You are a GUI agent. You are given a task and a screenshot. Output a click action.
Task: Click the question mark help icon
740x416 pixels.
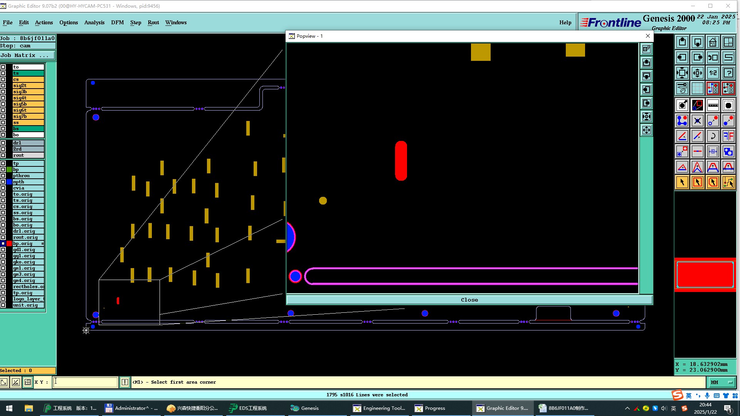point(728,73)
